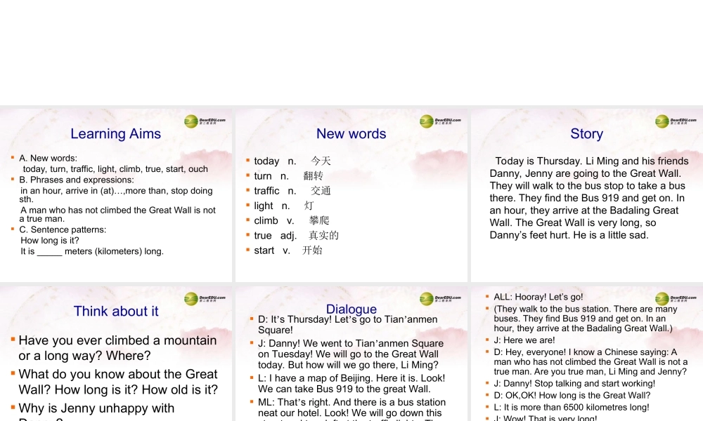This screenshot has width=703, height=421.
Task: Select the 'Story' title text
Action: coord(586,133)
